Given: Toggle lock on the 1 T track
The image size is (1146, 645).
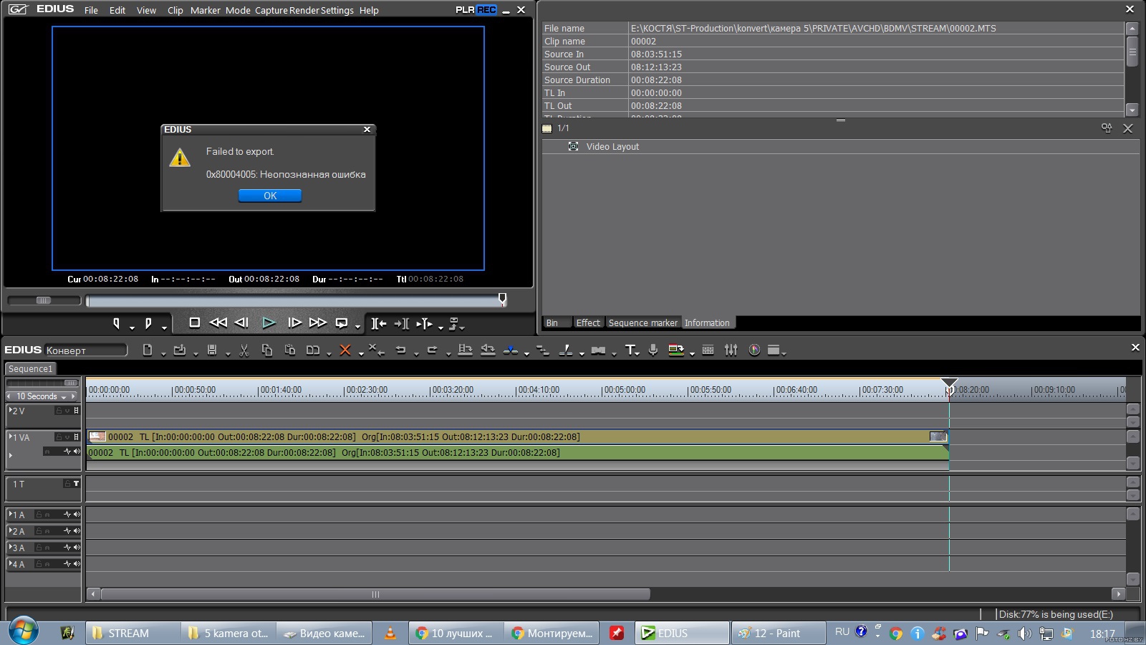Looking at the screenshot, I should (67, 484).
